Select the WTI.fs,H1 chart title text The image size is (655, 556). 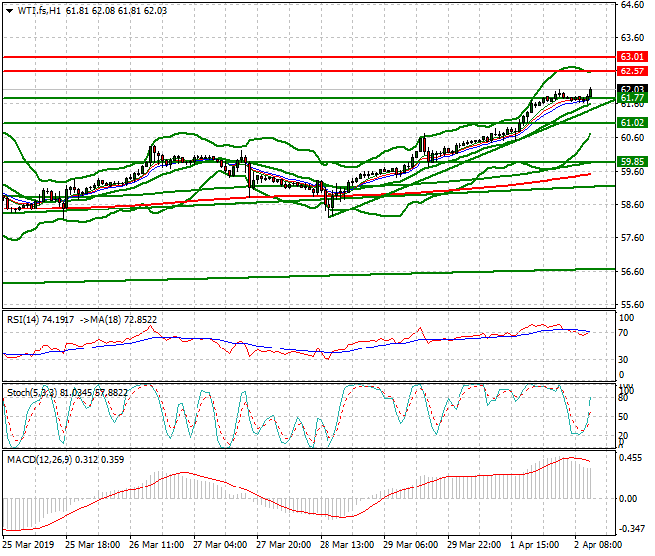pyautogui.click(x=39, y=11)
